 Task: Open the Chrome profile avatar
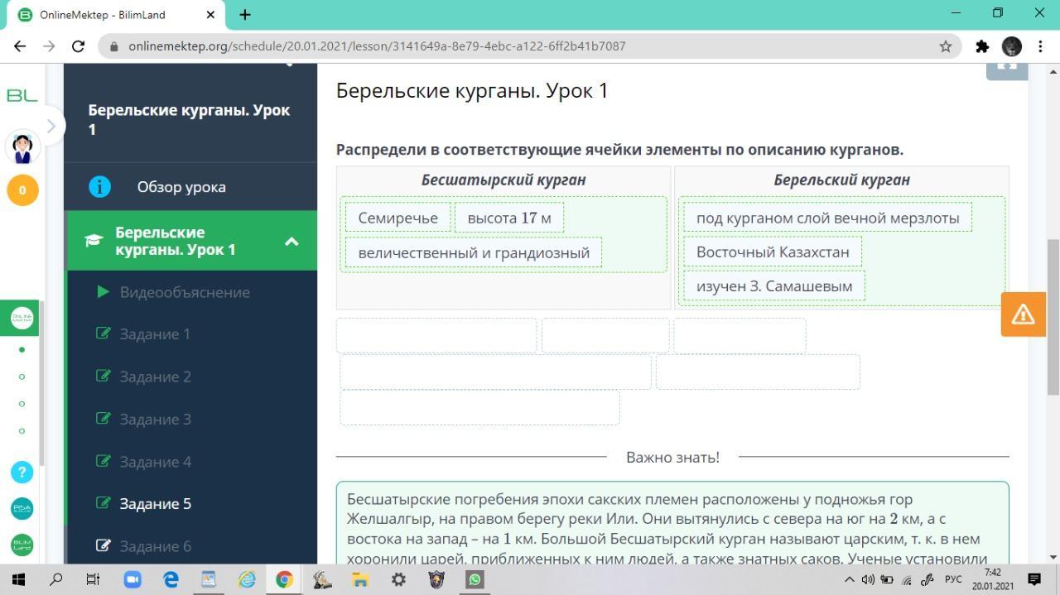[x=1011, y=46]
